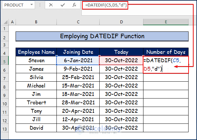Click joining date '30-Apr-2021'
The width and height of the screenshot is (197, 140).
pyautogui.click(x=78, y=128)
